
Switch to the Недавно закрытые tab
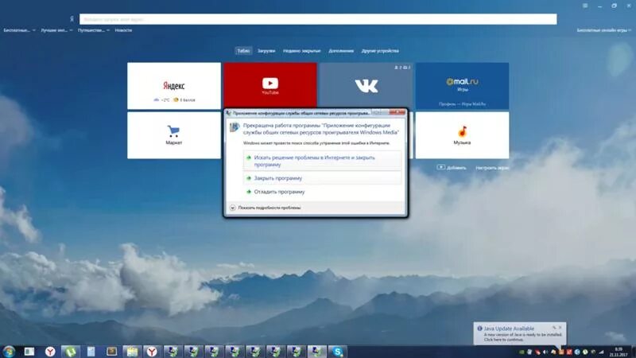[302, 51]
